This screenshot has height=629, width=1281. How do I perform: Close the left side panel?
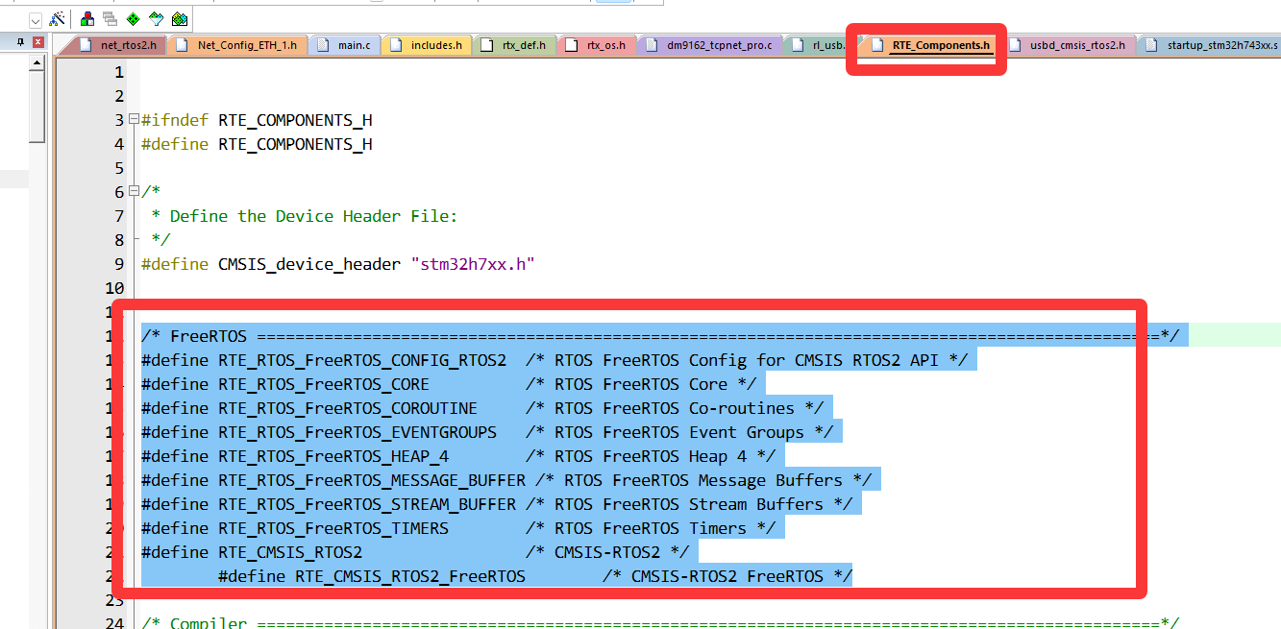(x=37, y=42)
